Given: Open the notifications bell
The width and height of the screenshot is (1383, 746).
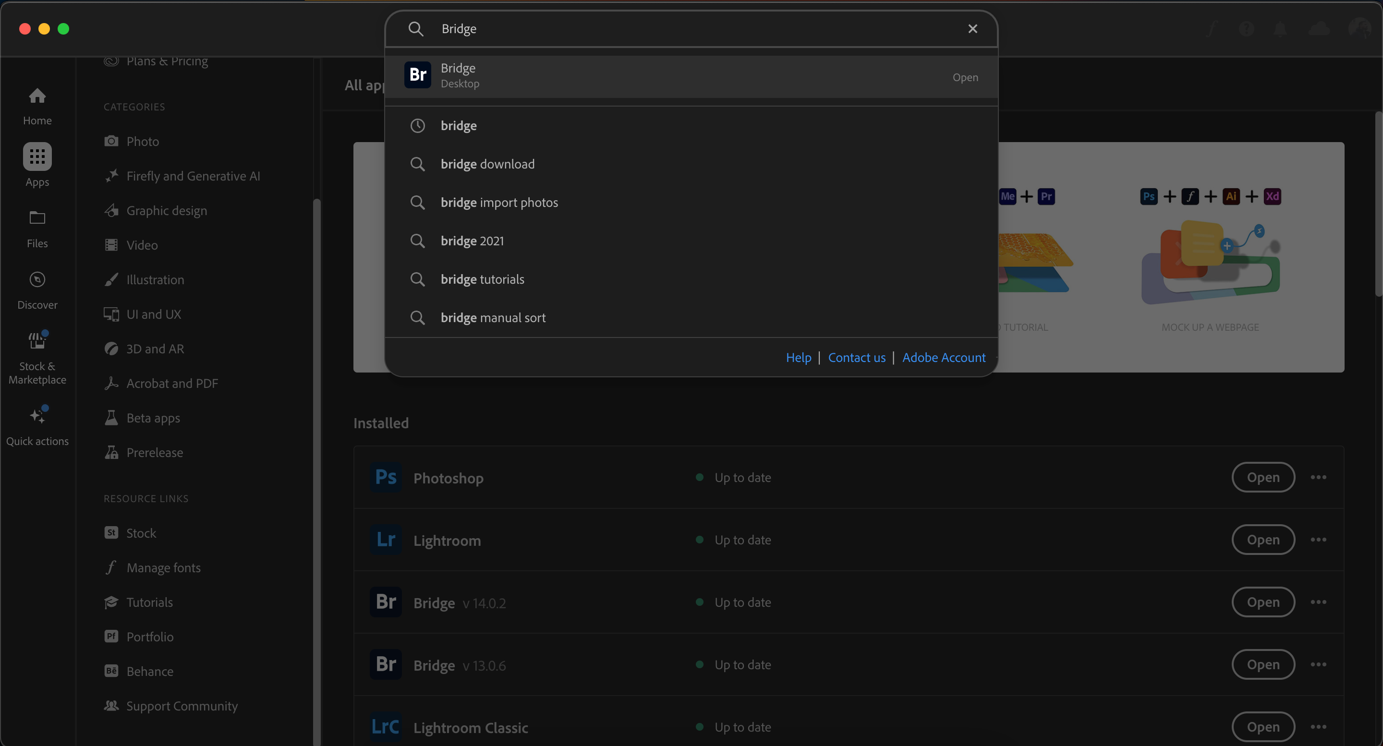Looking at the screenshot, I should click(x=1280, y=28).
